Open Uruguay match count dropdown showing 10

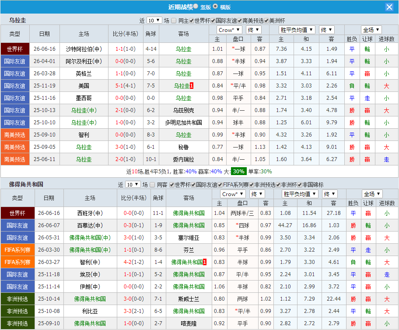(154, 21)
